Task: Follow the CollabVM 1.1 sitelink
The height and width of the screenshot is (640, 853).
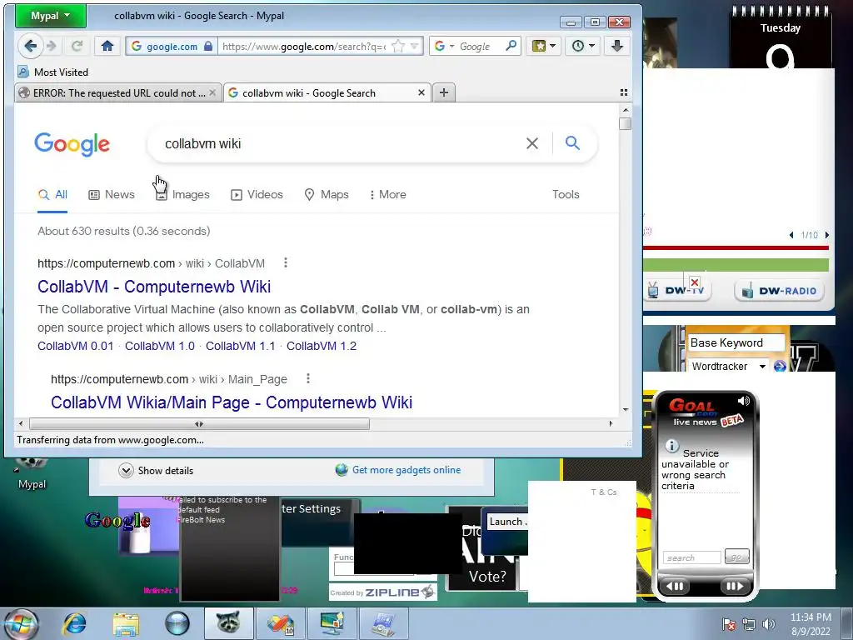Action: [241, 346]
